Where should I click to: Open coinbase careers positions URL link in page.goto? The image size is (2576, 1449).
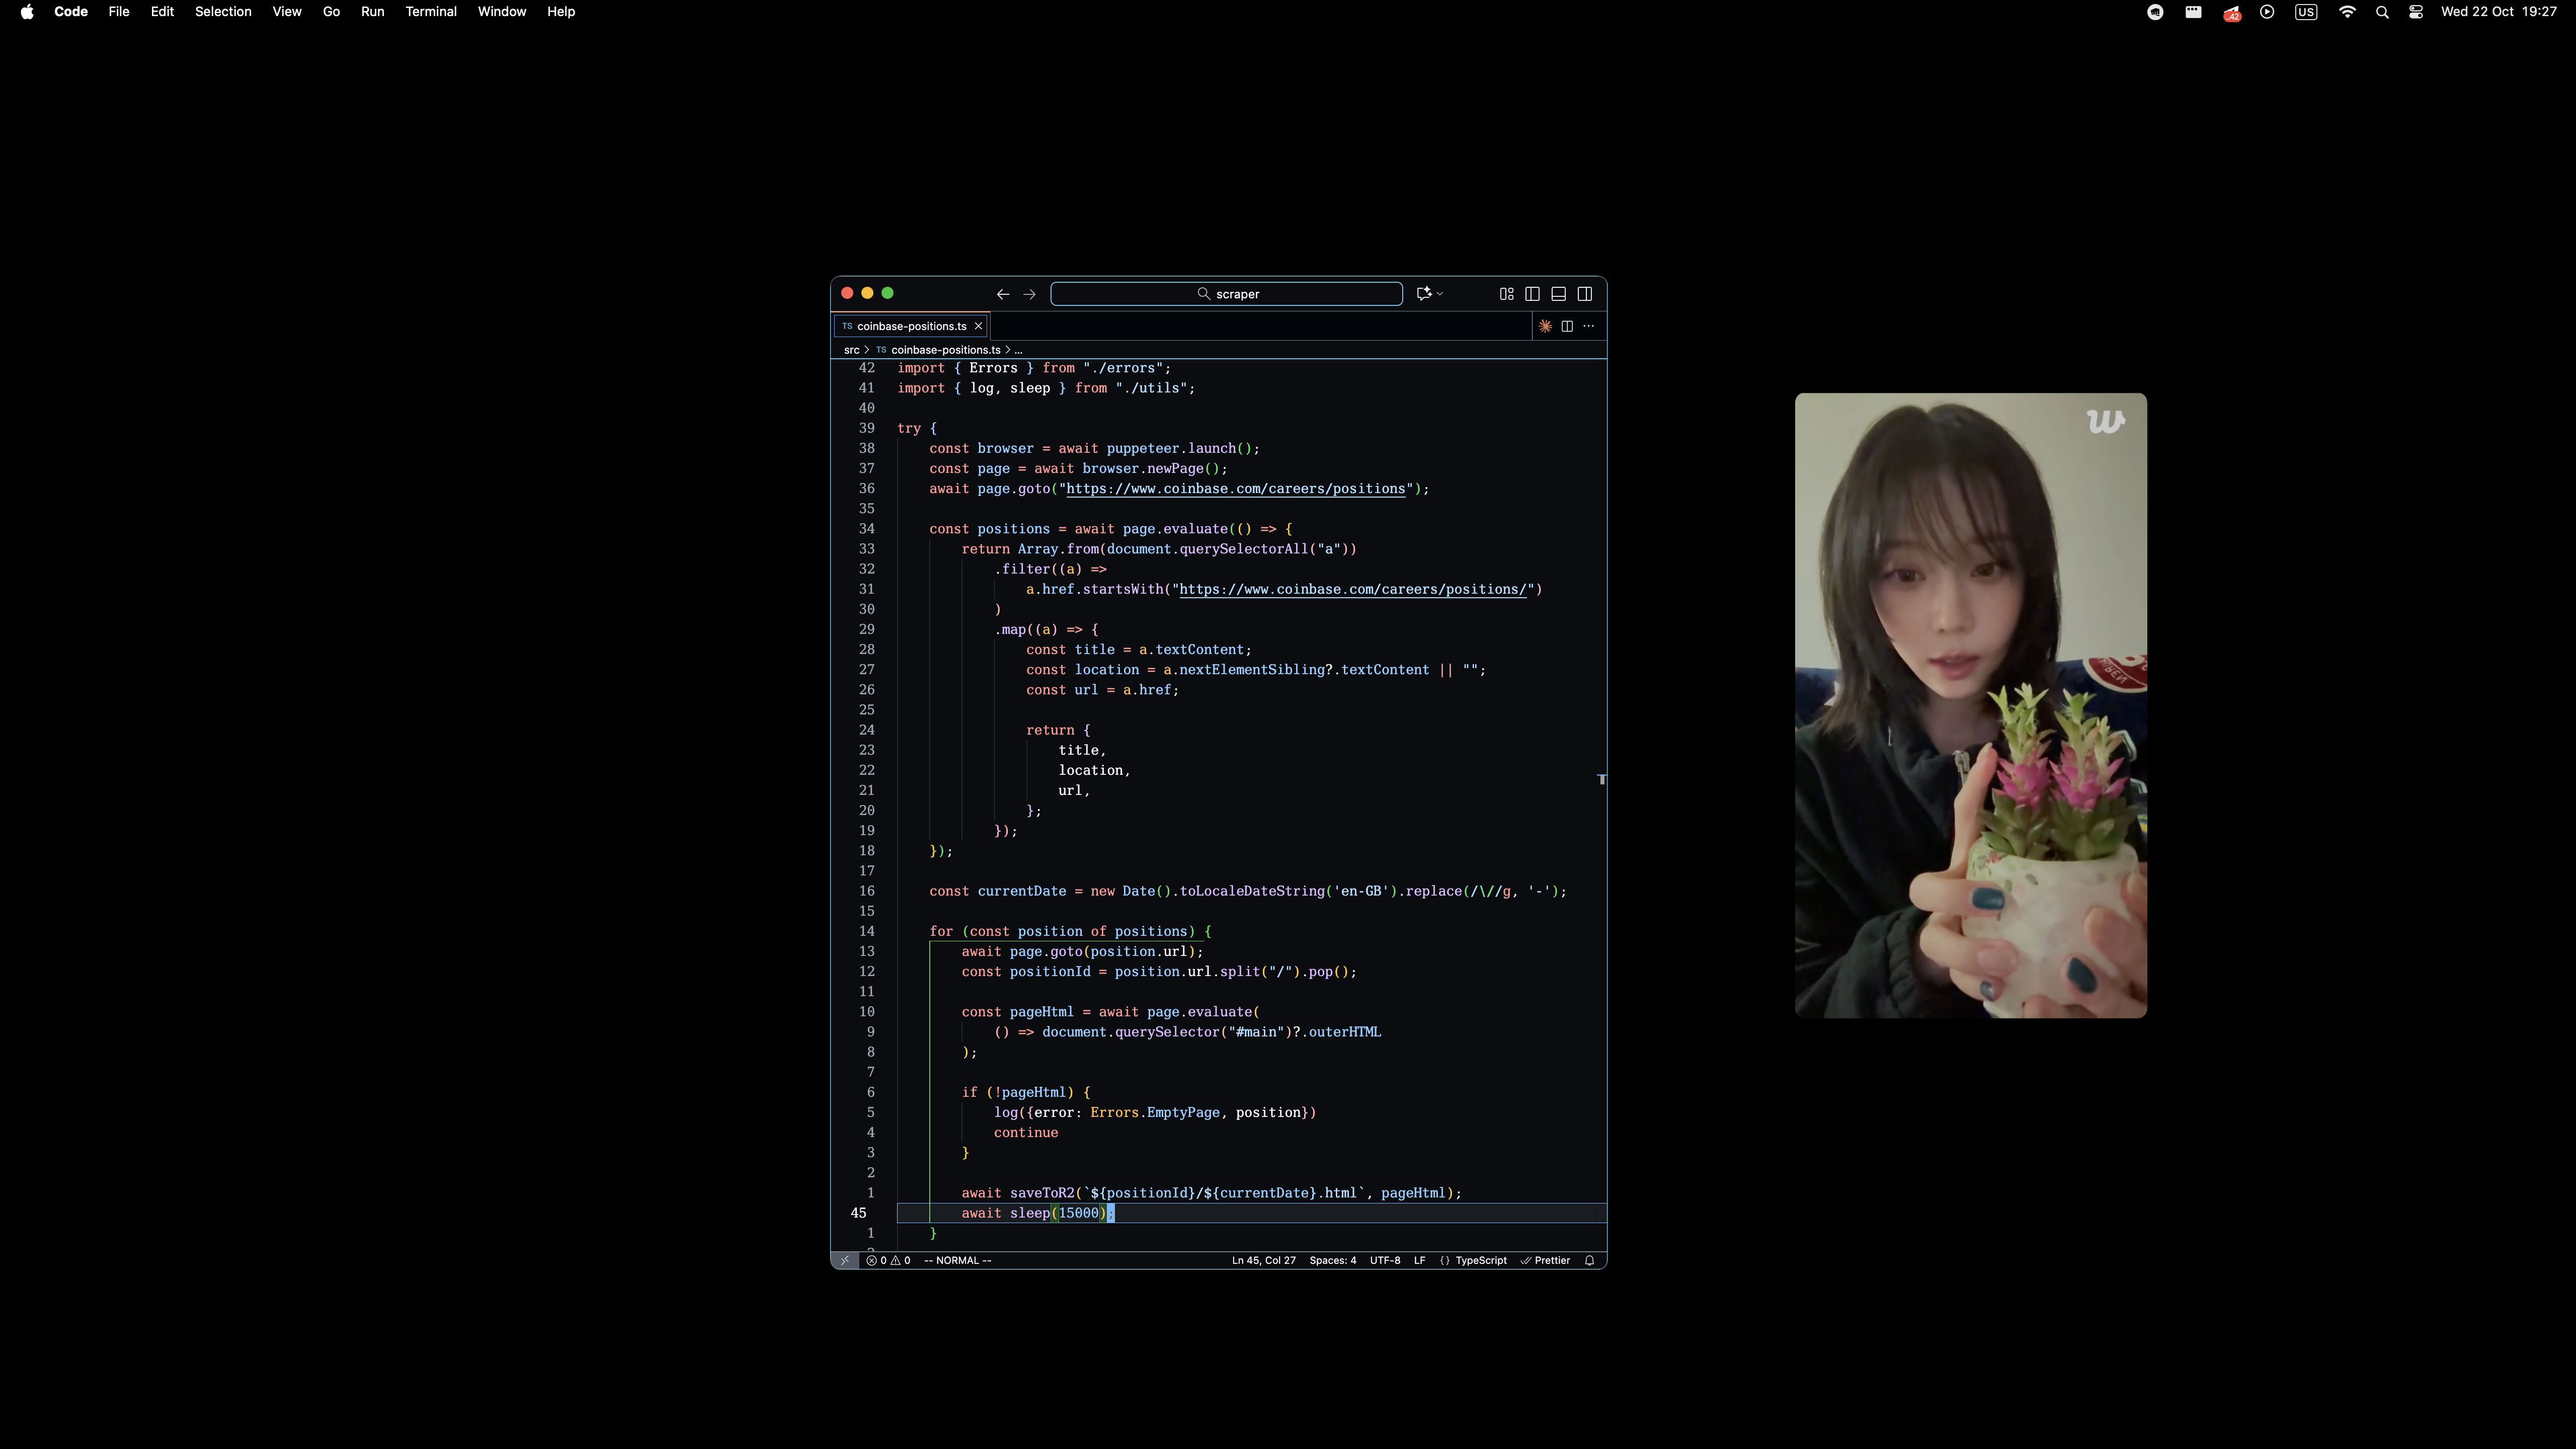pyautogui.click(x=1235, y=489)
